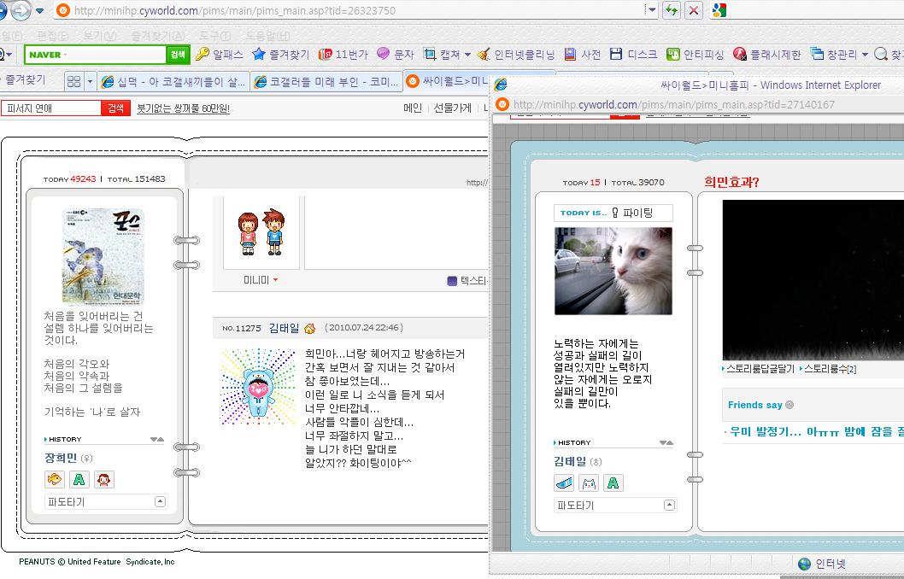Viewport: 904px width, 579px height.
Task: Open the tab list dropdown arrow
Action: point(90,82)
